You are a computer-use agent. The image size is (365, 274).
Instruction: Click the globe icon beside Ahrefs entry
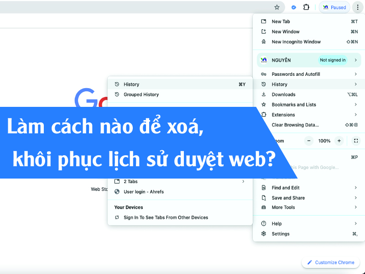click(x=117, y=191)
